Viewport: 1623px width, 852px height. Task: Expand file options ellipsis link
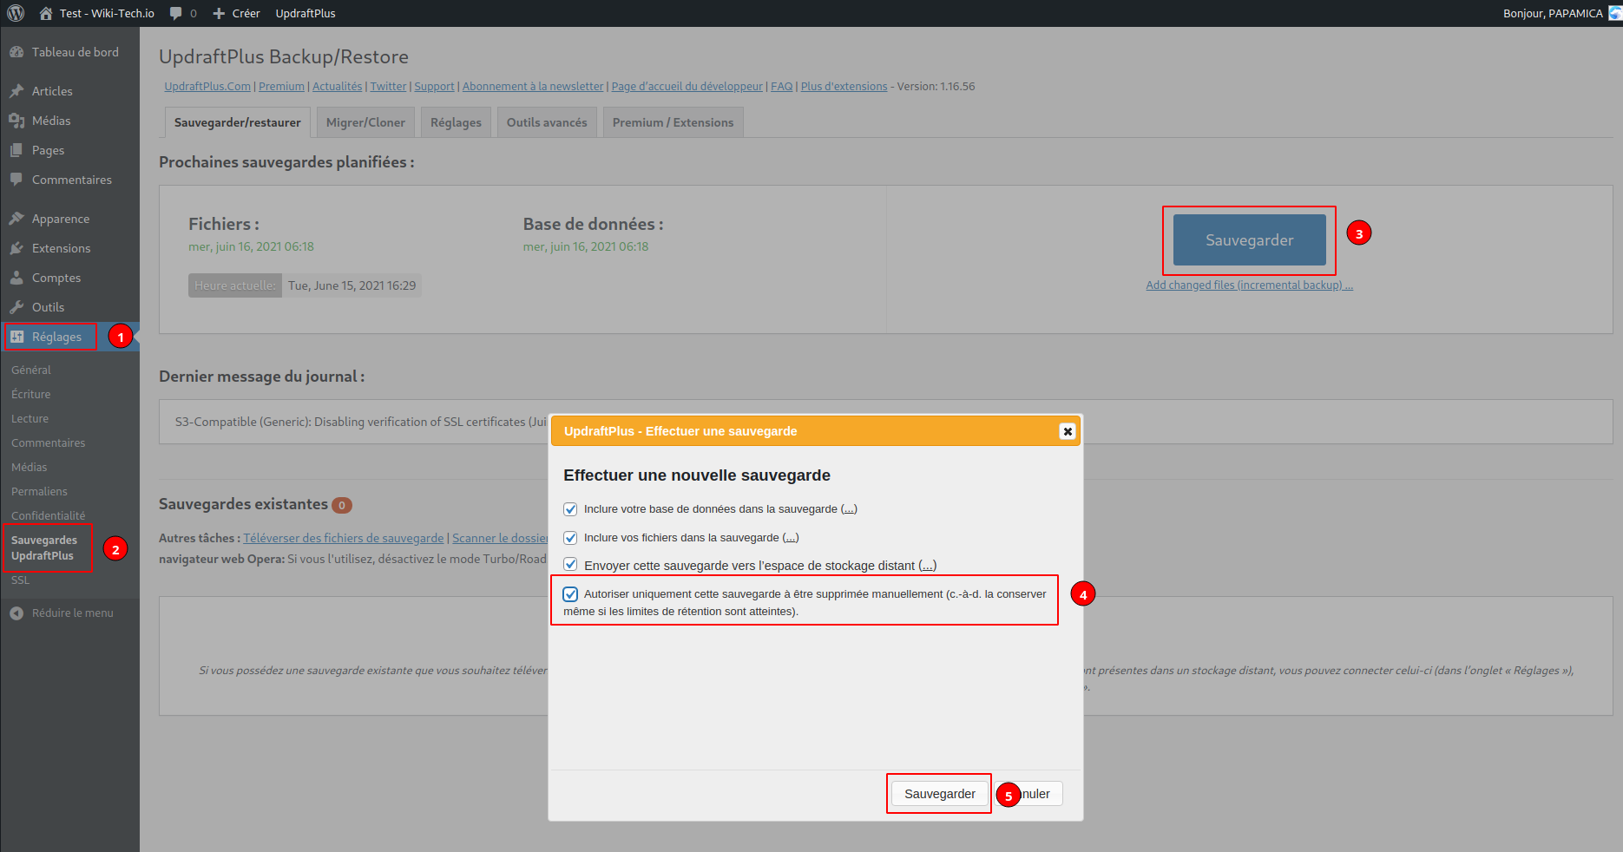pos(791,538)
